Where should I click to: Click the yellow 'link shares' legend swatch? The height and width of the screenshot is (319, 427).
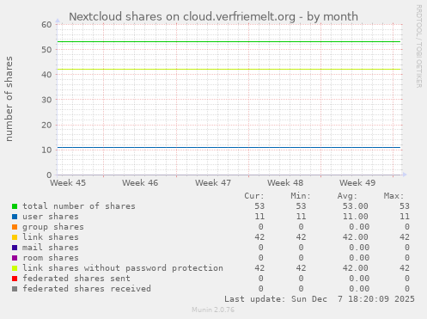[15, 237]
